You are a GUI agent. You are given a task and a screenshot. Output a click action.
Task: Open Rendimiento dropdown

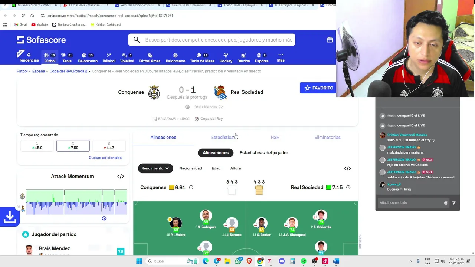point(155,168)
